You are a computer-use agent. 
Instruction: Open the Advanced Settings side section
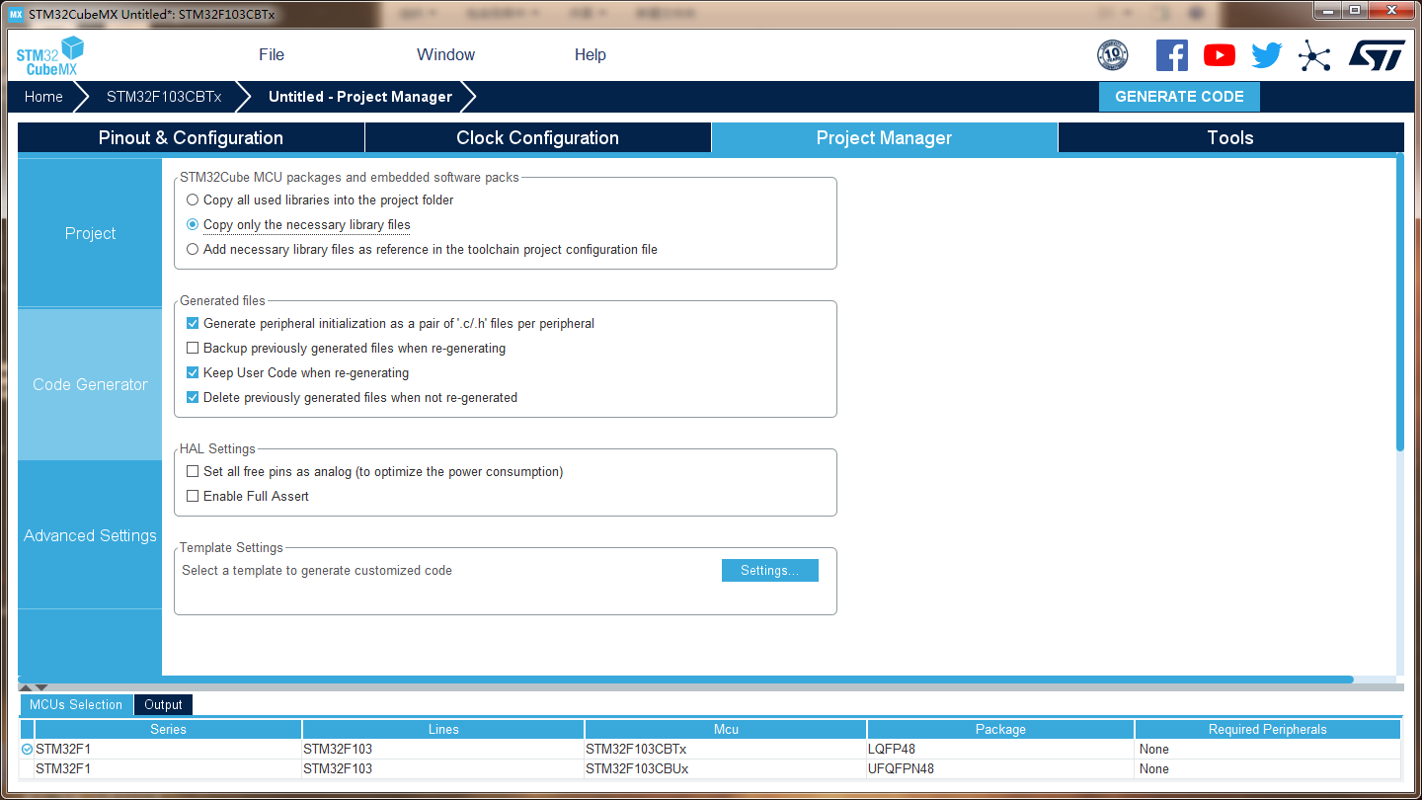(90, 535)
